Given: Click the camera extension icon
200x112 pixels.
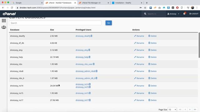Looking at the screenshot, I should click(x=160, y=7).
